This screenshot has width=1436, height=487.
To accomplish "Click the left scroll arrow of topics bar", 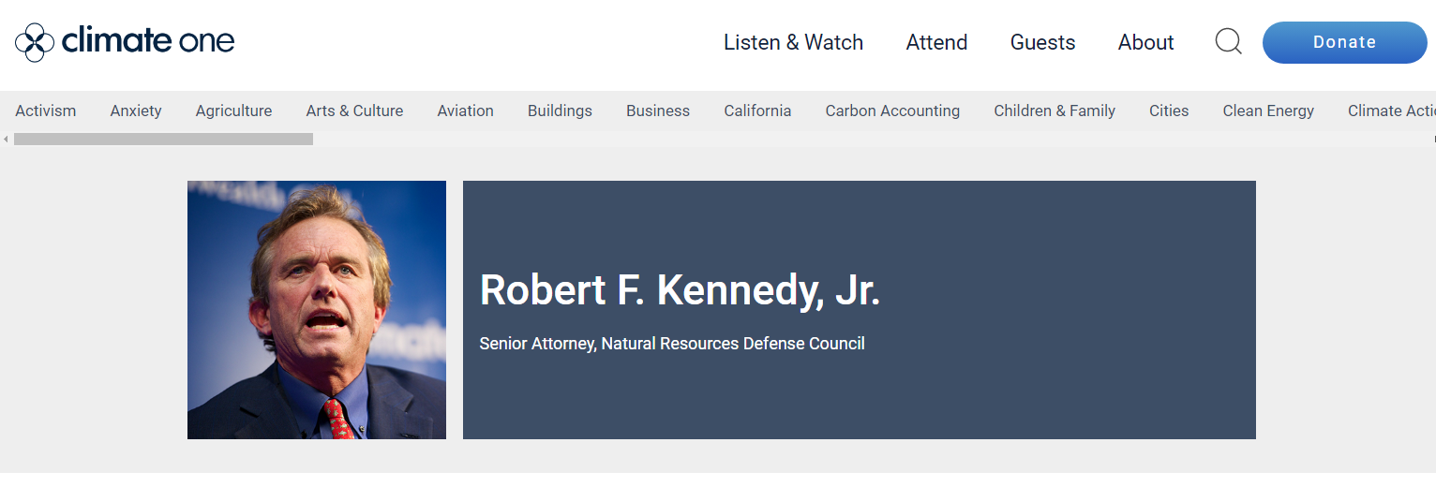I will point(6,140).
